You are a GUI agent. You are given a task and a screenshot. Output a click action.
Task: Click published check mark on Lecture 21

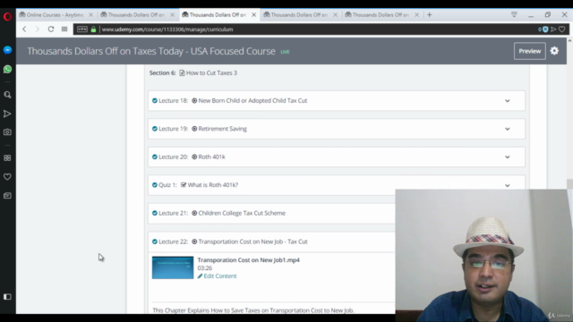pos(155,213)
